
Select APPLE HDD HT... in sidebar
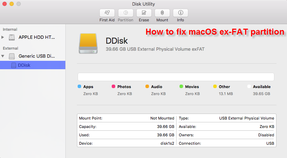(x=37, y=37)
